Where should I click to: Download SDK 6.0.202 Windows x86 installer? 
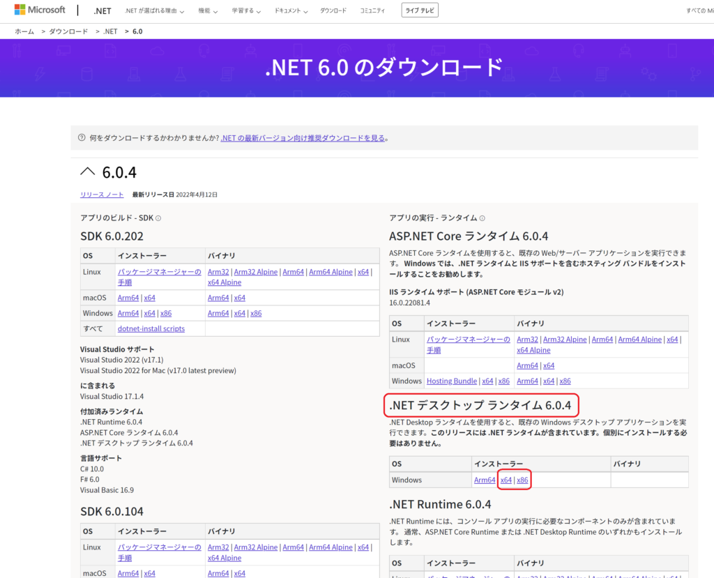166,313
